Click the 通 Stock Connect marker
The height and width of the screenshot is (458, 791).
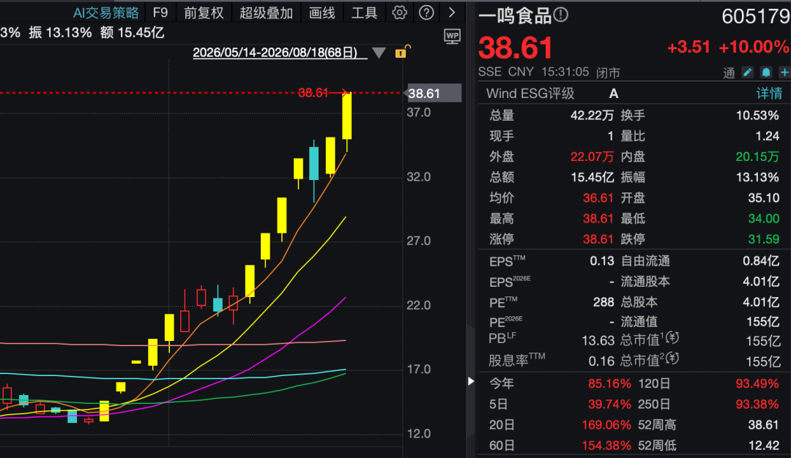click(x=729, y=73)
